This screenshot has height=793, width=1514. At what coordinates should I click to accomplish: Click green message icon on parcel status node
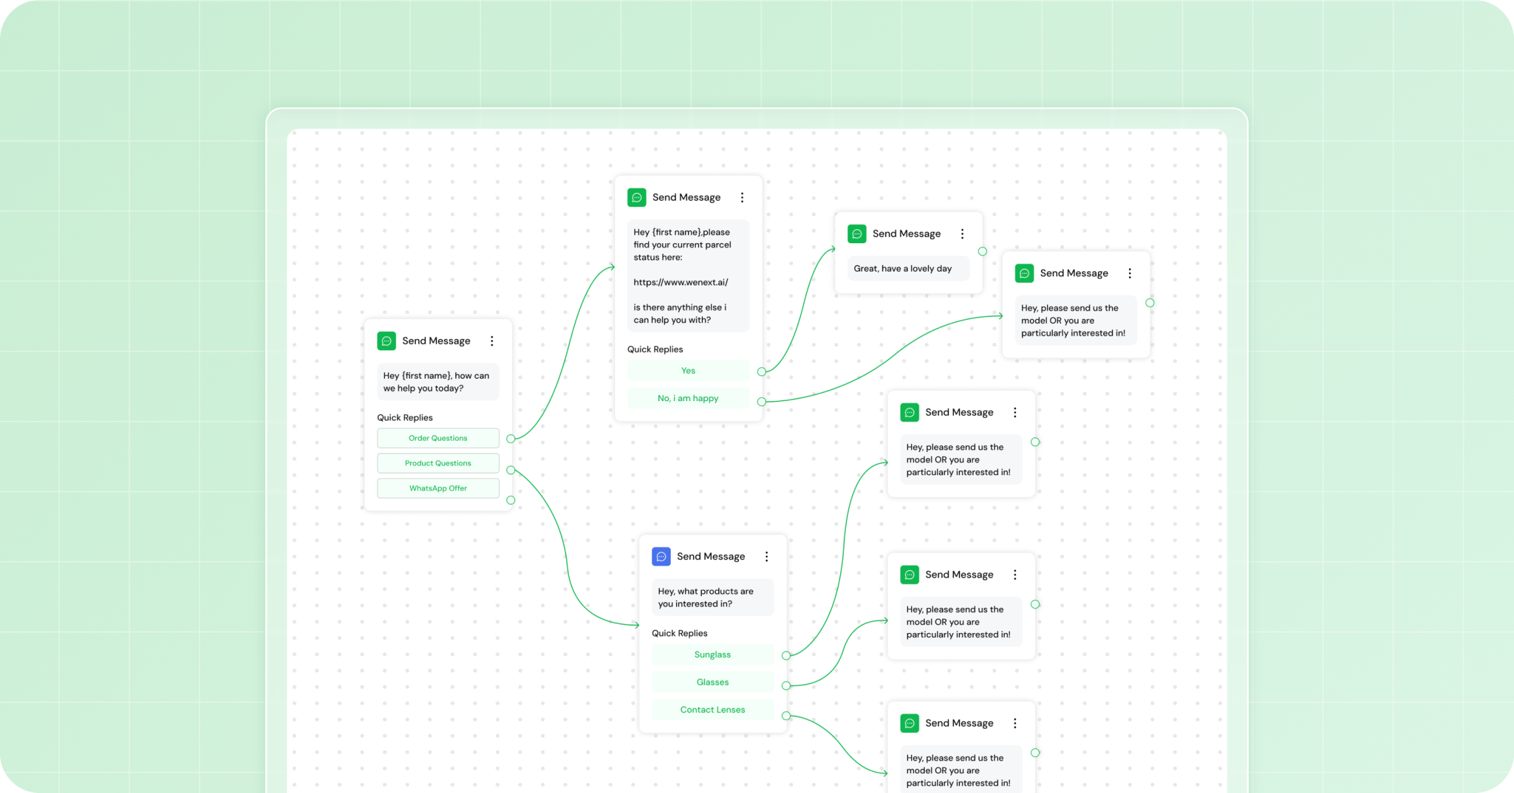(x=636, y=198)
